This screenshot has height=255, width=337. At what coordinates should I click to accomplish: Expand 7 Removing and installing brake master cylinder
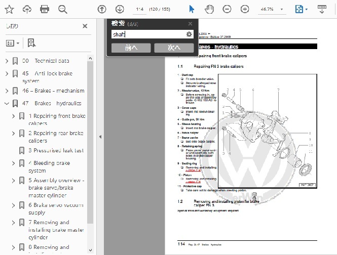click(13, 223)
